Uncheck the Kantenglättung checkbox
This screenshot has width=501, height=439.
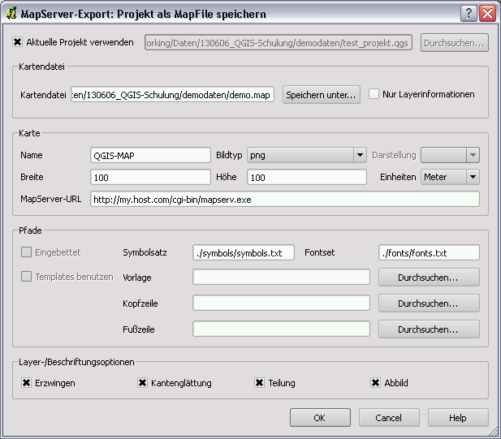tap(142, 383)
